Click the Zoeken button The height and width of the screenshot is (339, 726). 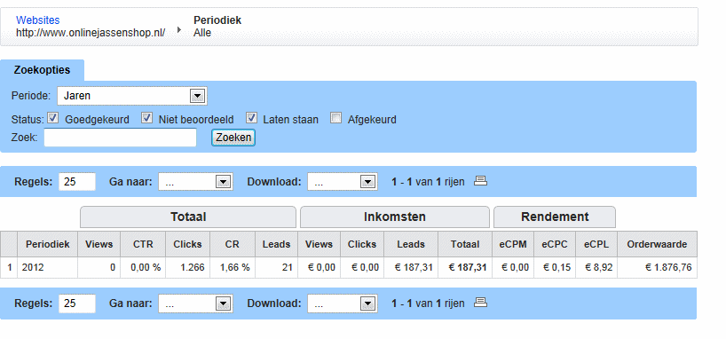tap(233, 137)
